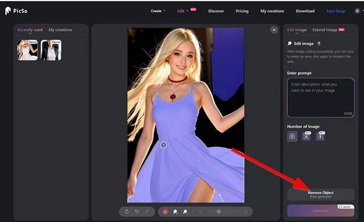The image size is (364, 222).
Task: Click the increase brush size icon
Action: [246, 211]
